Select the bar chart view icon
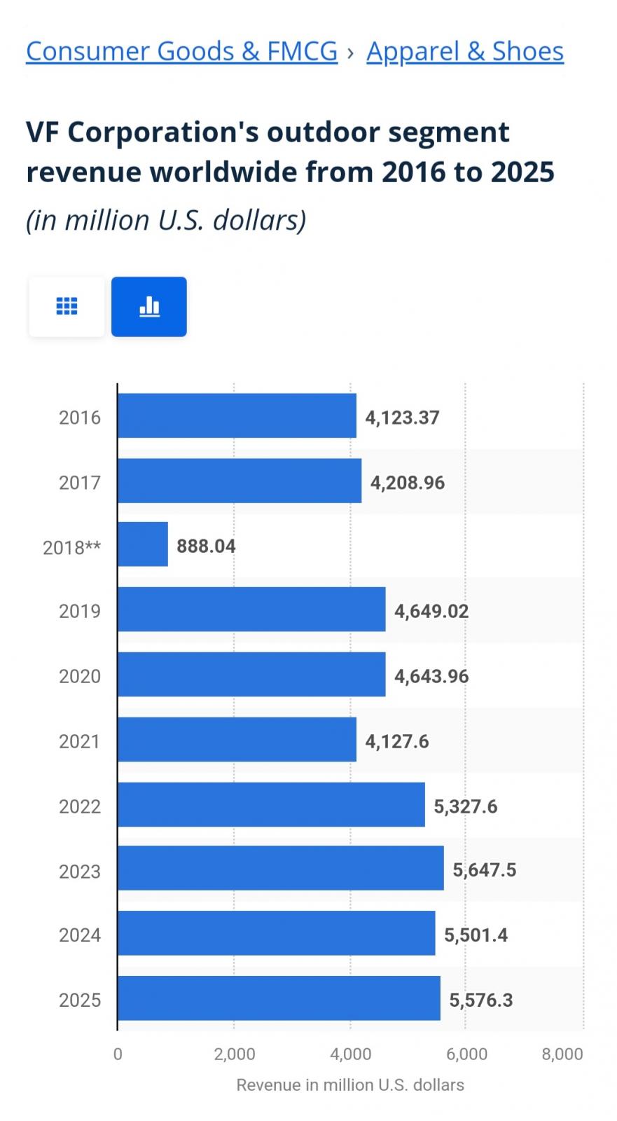Image resolution: width=617 pixels, height=1121 pixels. [x=149, y=306]
